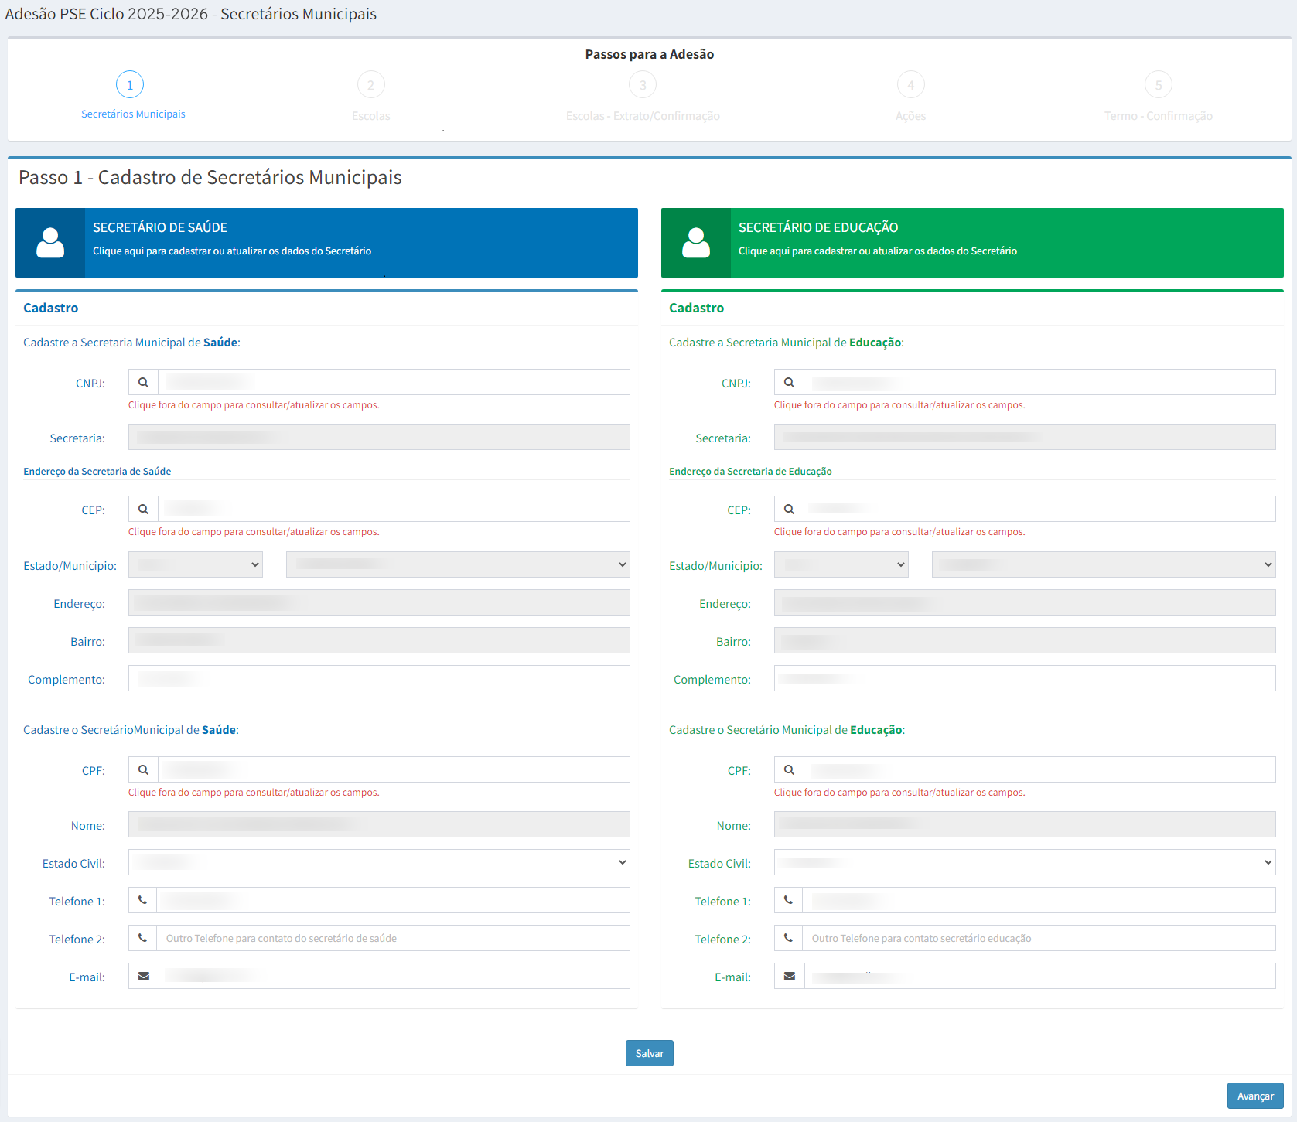The height and width of the screenshot is (1122, 1297).
Task: Click the Educação Secretaria name field
Action: 1025,437
